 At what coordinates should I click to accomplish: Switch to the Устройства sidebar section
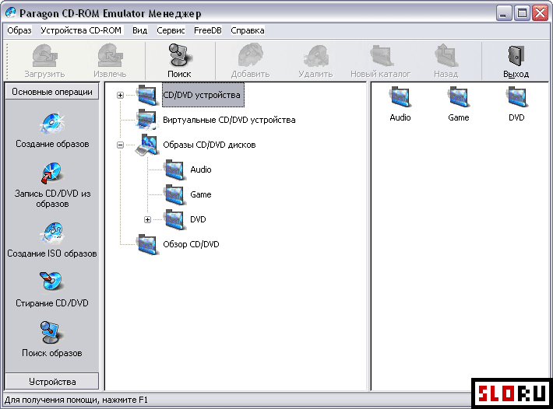pos(52,382)
